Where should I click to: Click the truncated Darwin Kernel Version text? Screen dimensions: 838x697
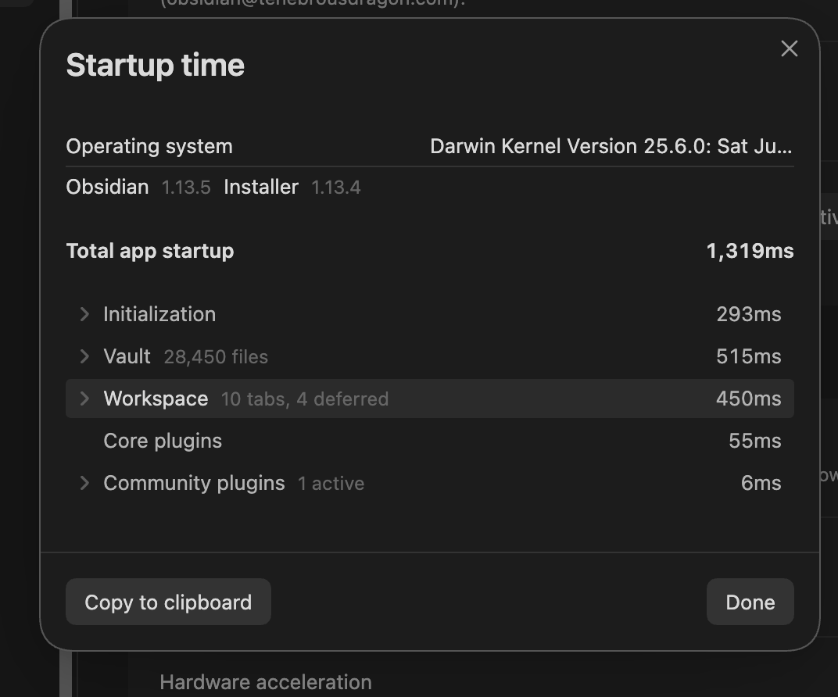coord(611,146)
